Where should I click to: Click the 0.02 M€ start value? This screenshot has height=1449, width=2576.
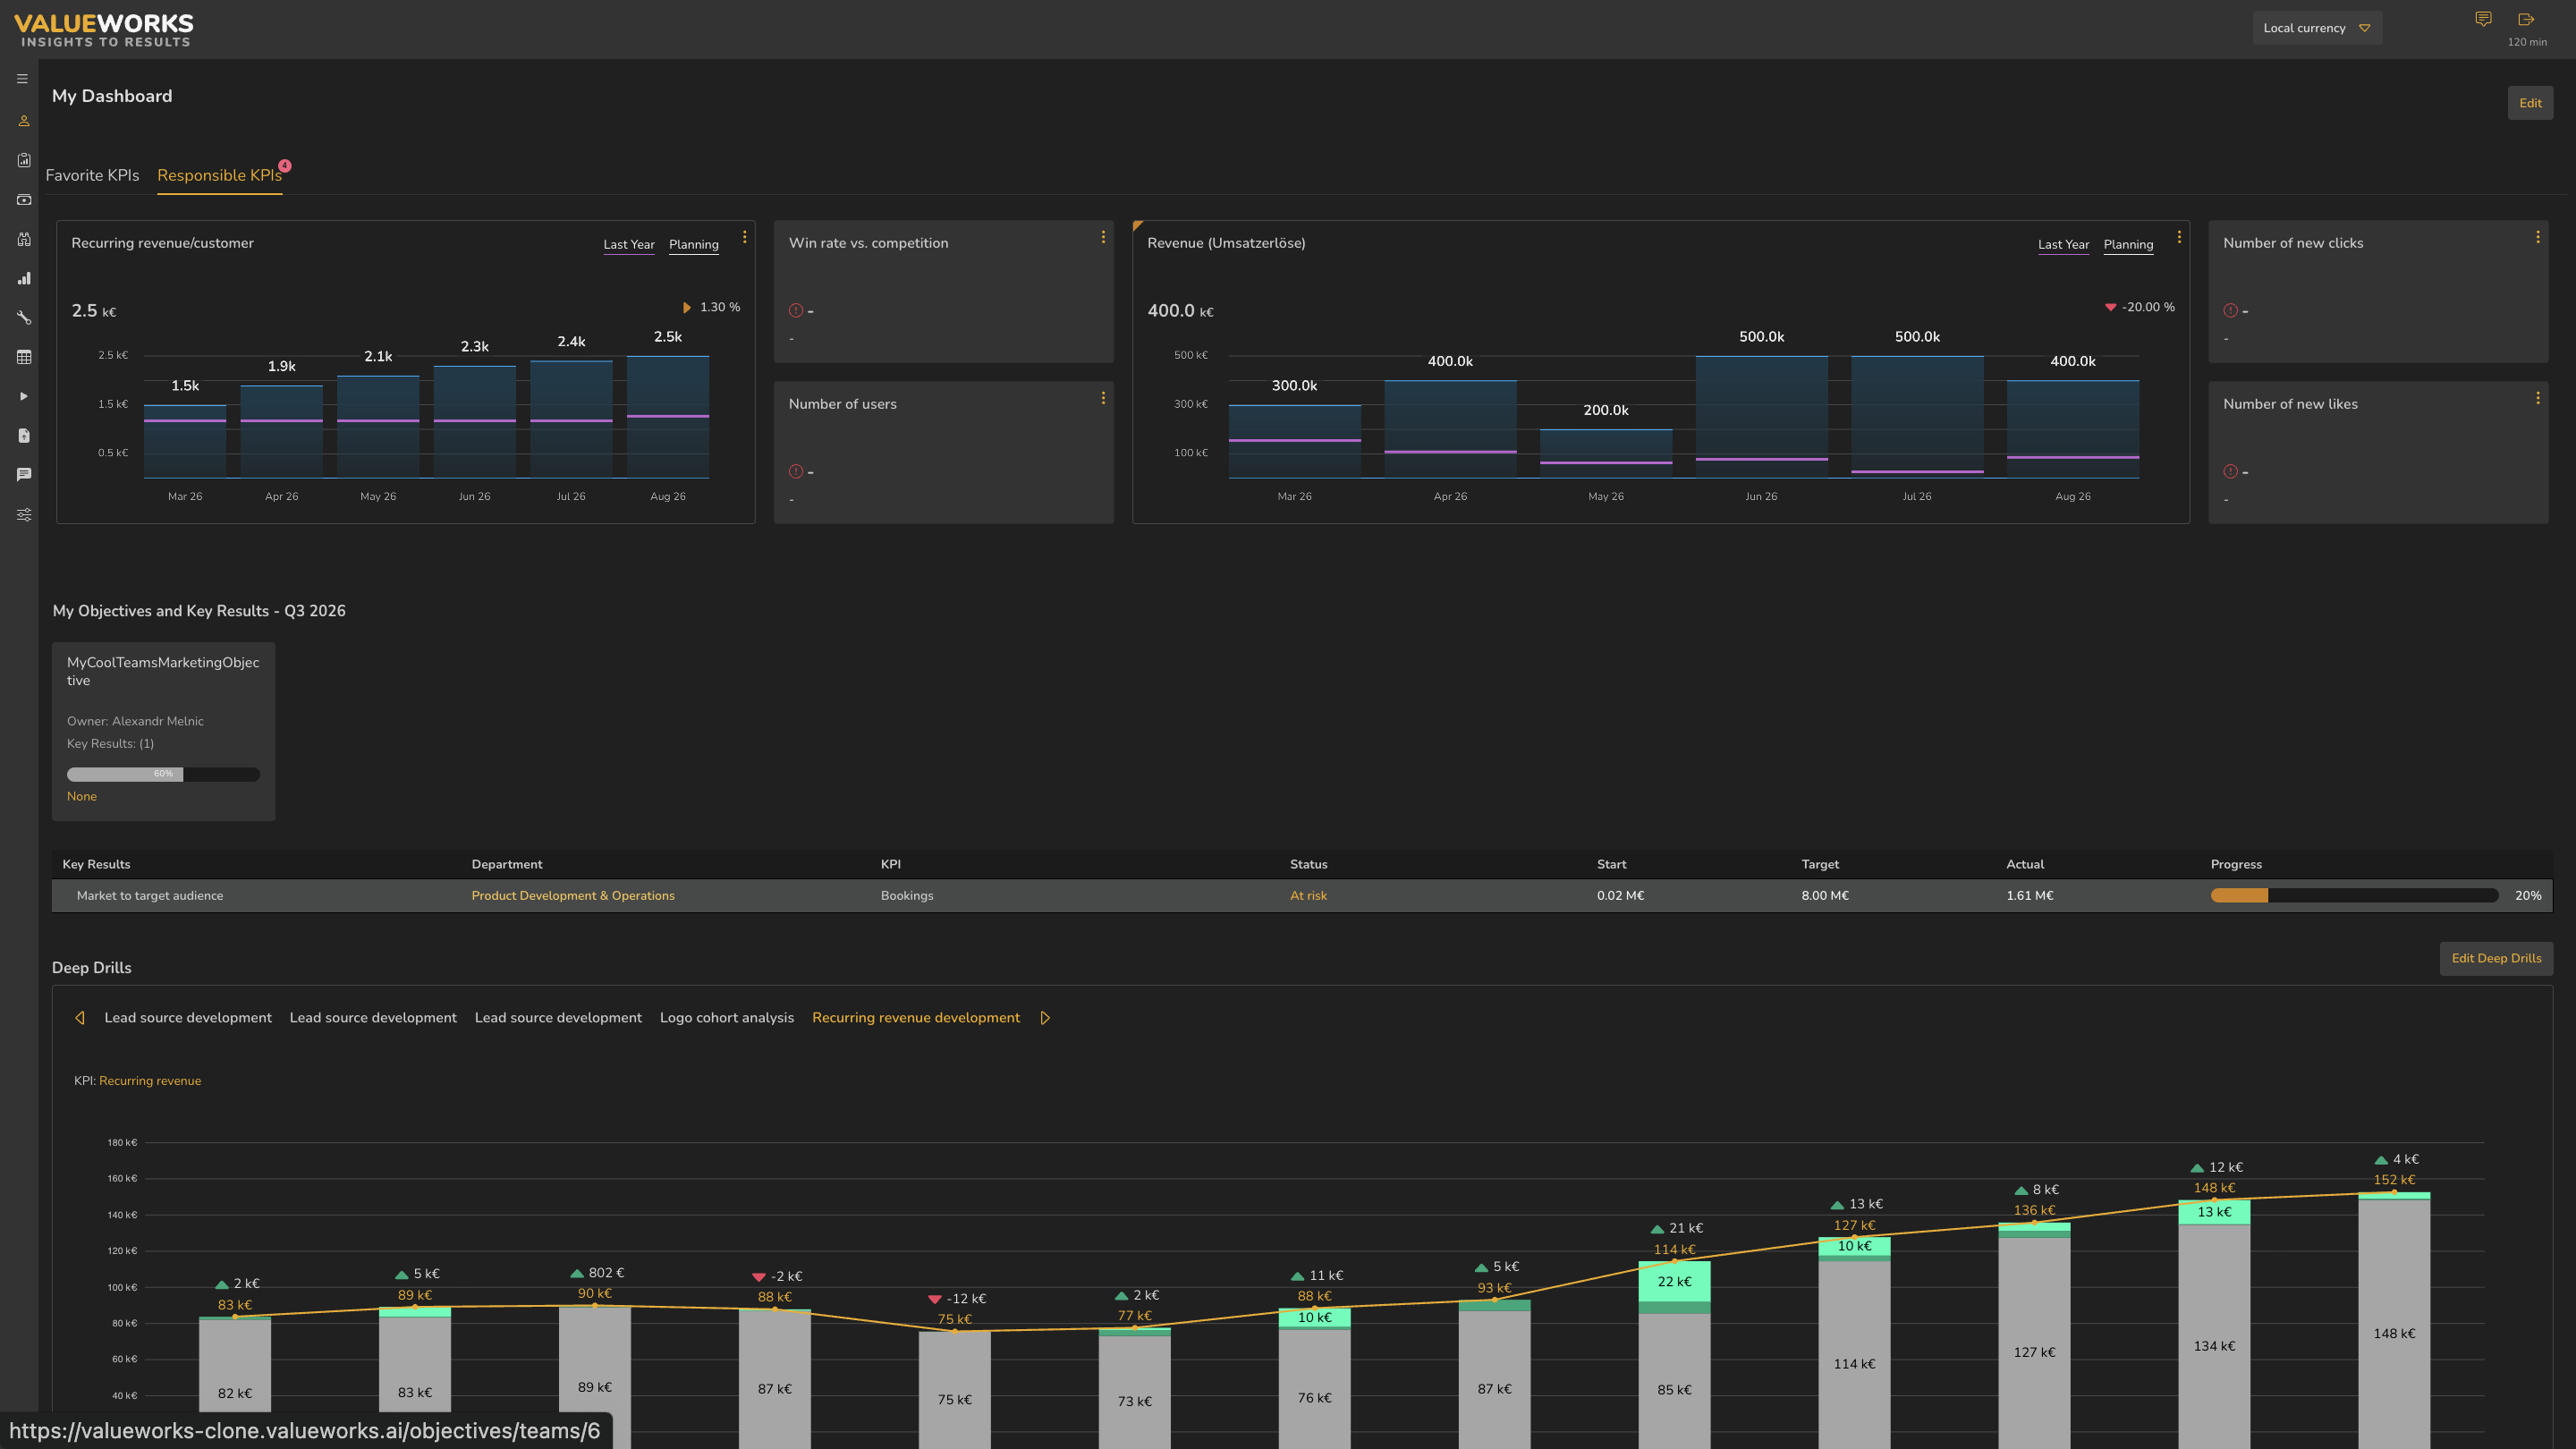(1620, 896)
